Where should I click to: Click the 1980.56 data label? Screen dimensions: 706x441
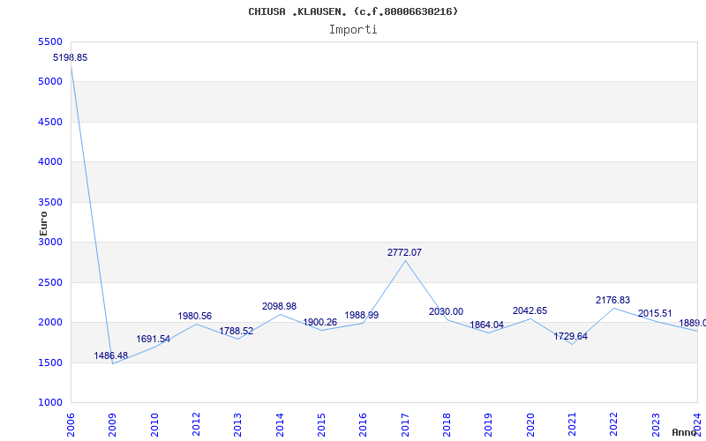pos(194,316)
